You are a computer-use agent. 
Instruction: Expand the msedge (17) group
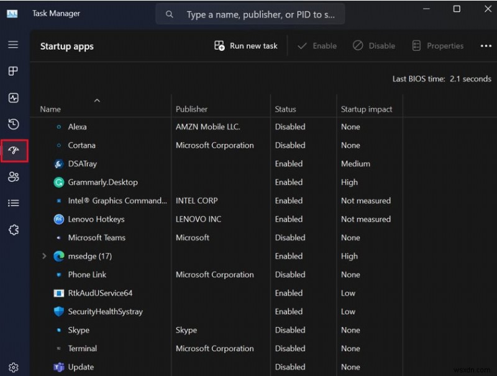(44, 256)
